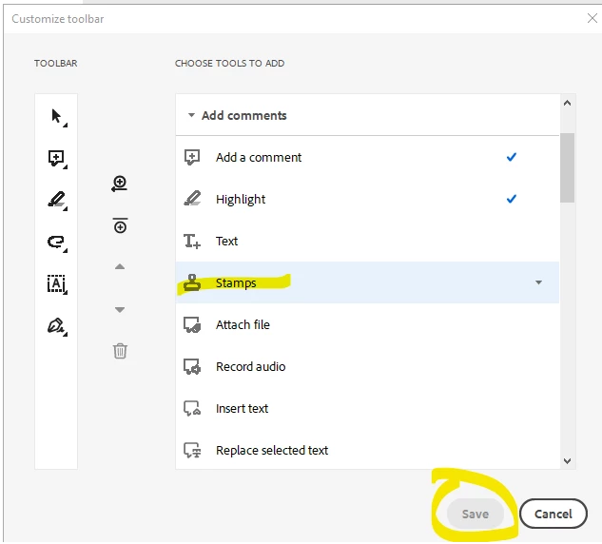Select the Add comment tool in toolbar column
Image resolution: width=602 pixels, height=544 pixels.
pyautogui.click(x=57, y=159)
